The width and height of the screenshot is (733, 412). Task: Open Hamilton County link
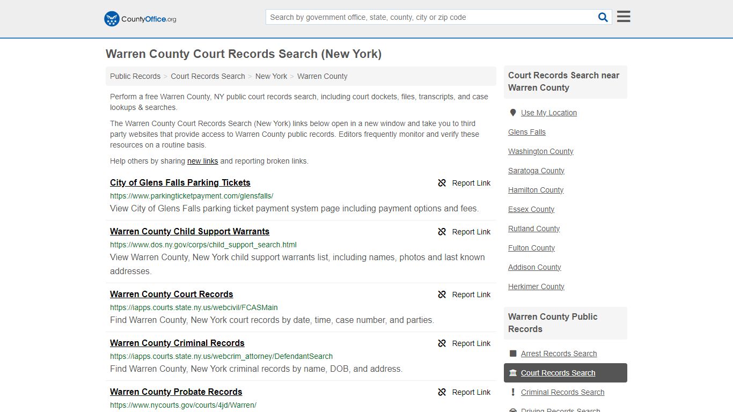pos(536,190)
